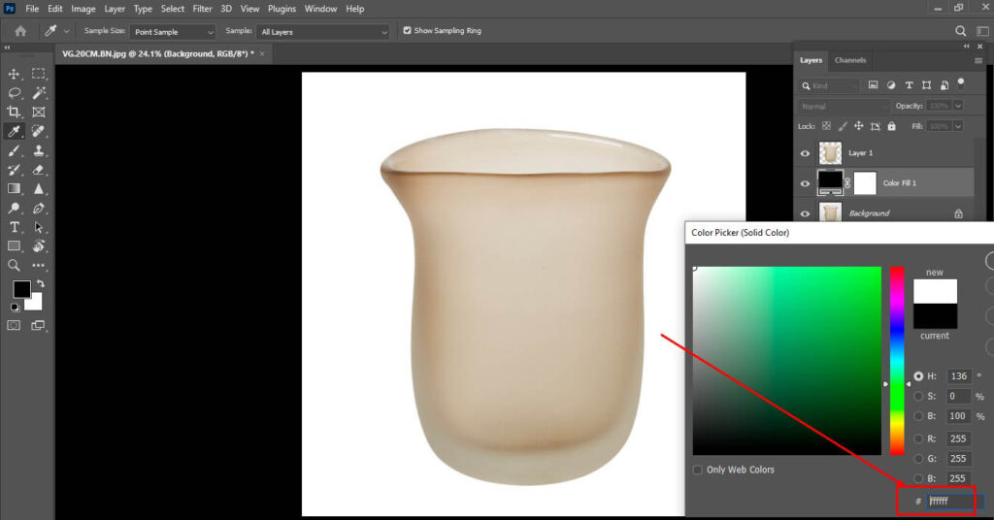The height and width of the screenshot is (520, 994).
Task: Select the H hue radio button
Action: (x=918, y=376)
